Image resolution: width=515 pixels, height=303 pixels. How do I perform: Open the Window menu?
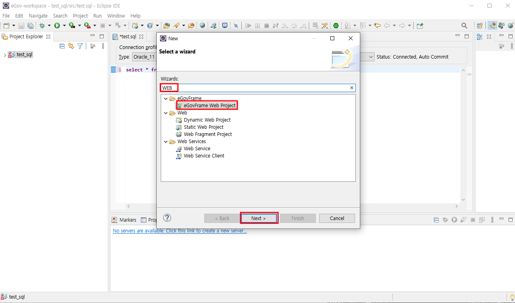[116, 16]
